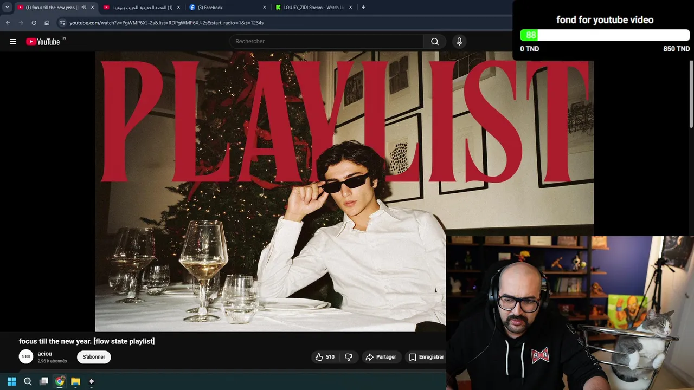
Task: Switch to the Facebook tab
Action: coord(228,8)
